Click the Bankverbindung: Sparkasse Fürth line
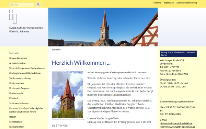This screenshot has height=129, width=206. coord(176,101)
